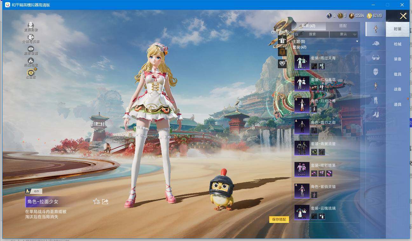Screen dimensions: 412x241
Task: Click the 保存搭配 button
Action: click(x=279, y=219)
